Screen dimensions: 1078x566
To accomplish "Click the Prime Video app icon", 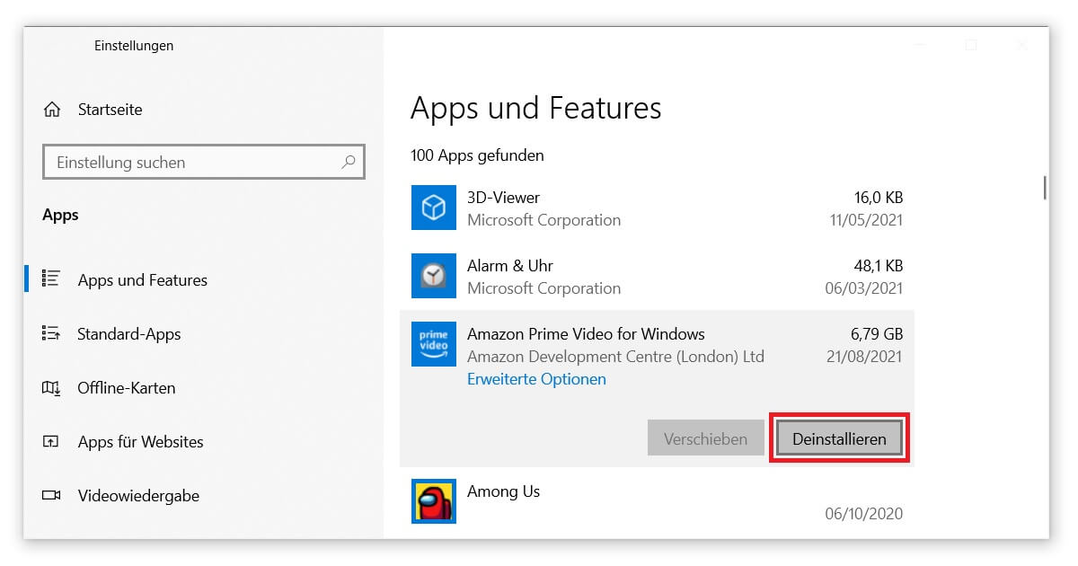I will [434, 344].
